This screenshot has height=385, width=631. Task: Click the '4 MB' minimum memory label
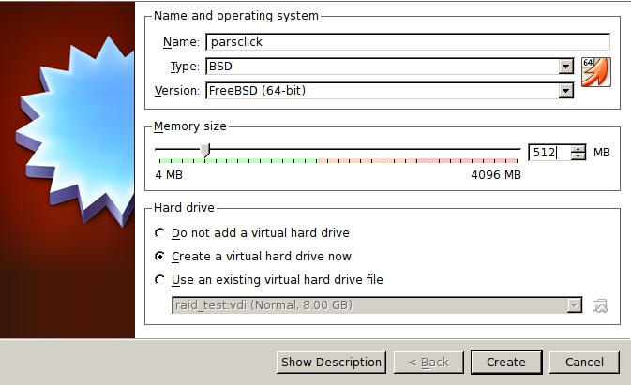(169, 175)
